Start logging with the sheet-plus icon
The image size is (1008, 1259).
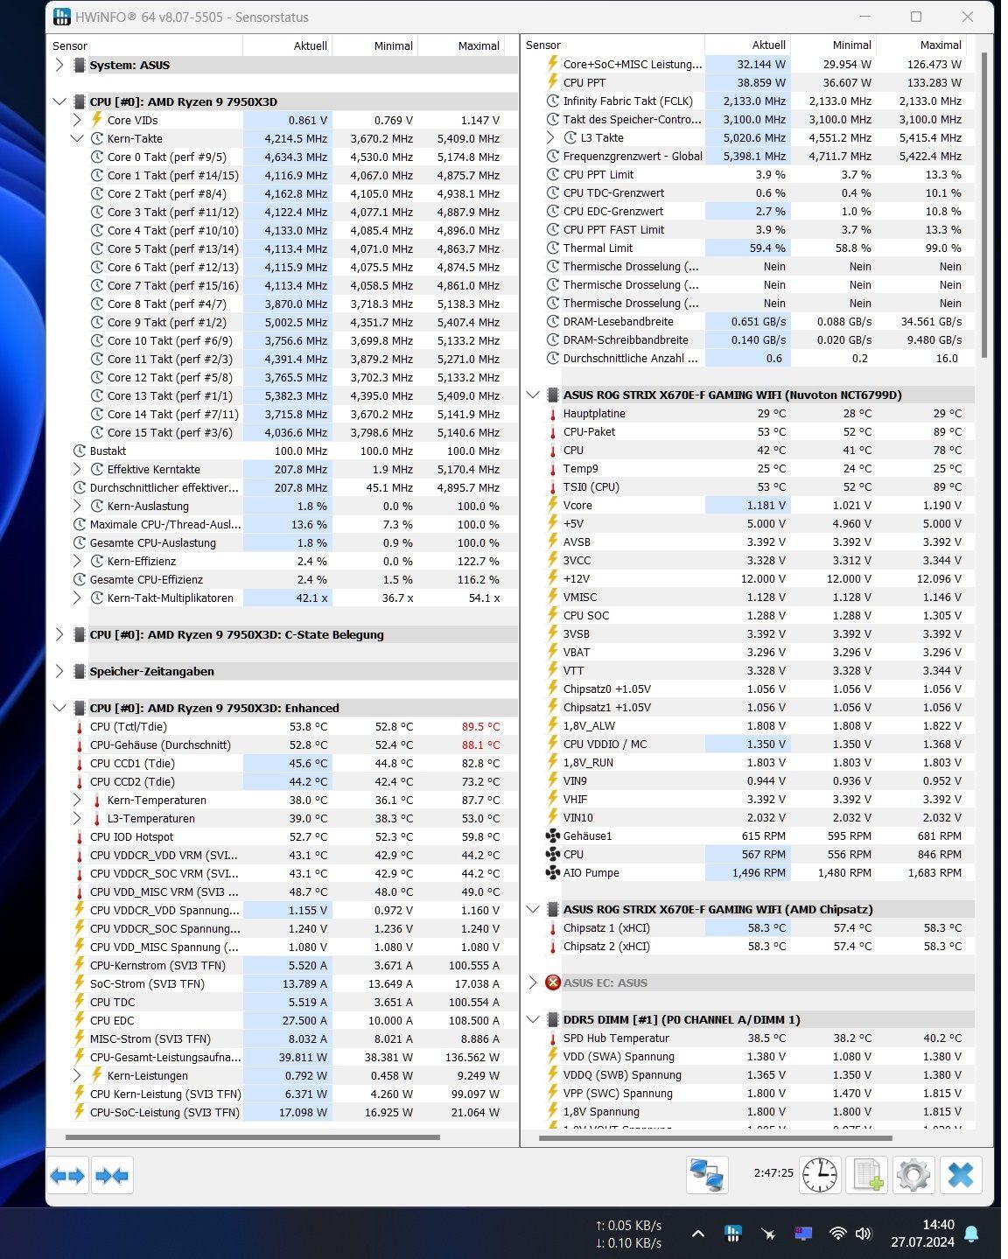point(866,1175)
